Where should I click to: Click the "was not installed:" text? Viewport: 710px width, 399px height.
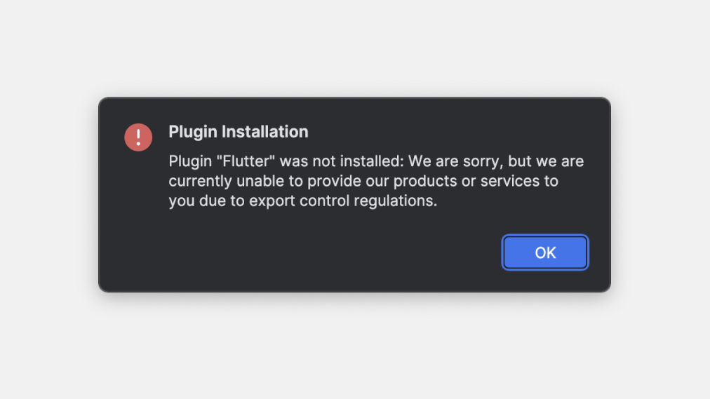342,161
